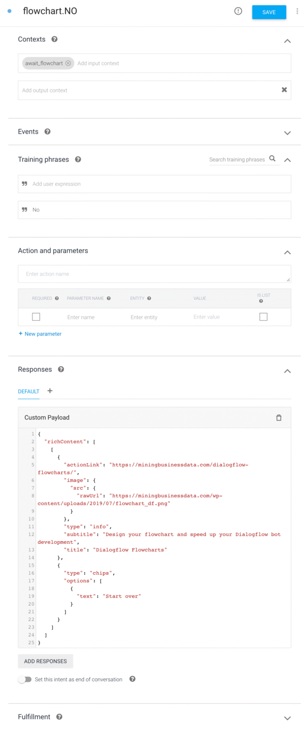Click the help icon beside Contexts header

point(54,39)
